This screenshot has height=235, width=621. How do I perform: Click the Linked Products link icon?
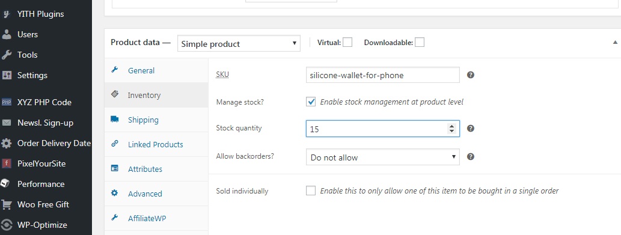[114, 144]
